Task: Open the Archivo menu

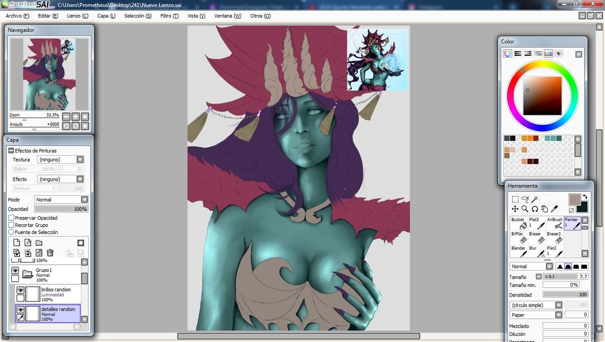Action: 17,16
